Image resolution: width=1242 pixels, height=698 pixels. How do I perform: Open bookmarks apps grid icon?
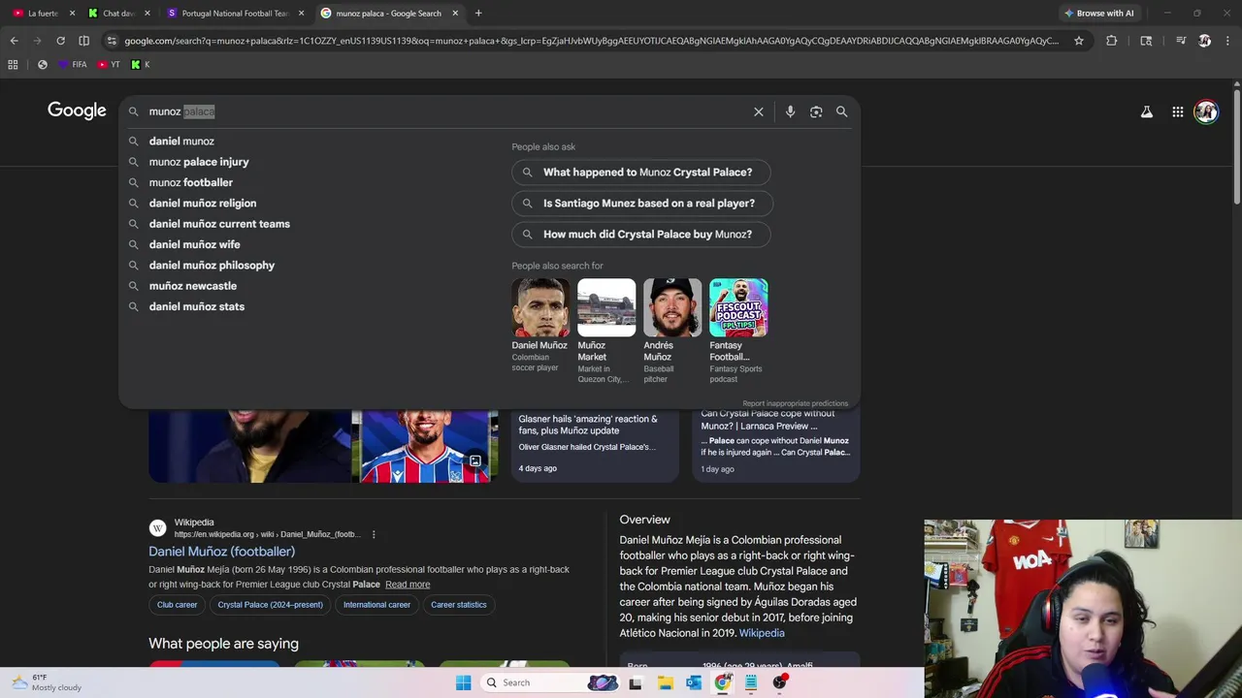(13, 65)
